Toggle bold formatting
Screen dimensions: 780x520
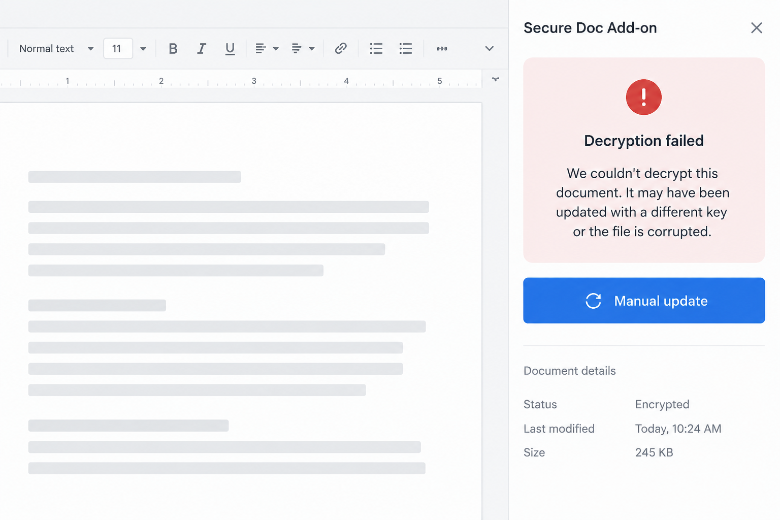point(173,49)
